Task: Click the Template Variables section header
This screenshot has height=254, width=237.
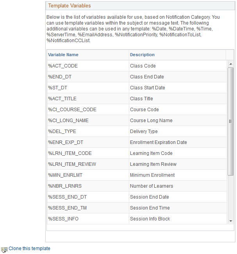Action: coord(69,6)
